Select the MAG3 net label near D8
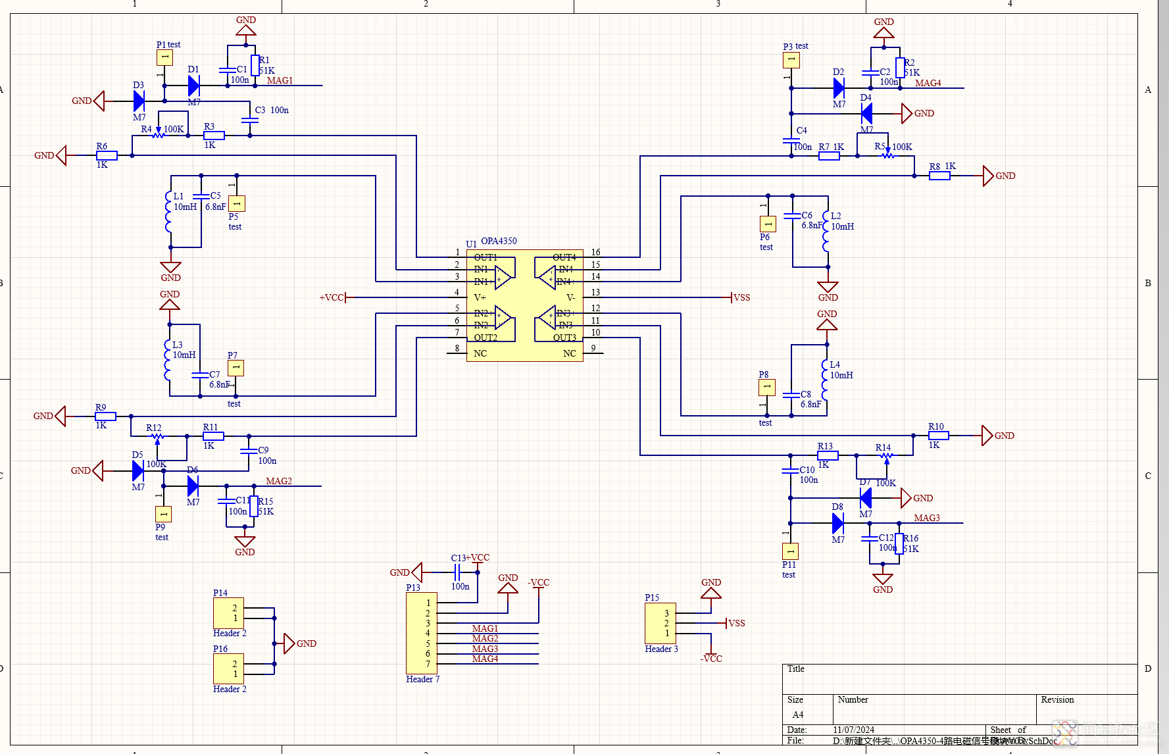Screen dimensions: 1169x754 coord(926,518)
